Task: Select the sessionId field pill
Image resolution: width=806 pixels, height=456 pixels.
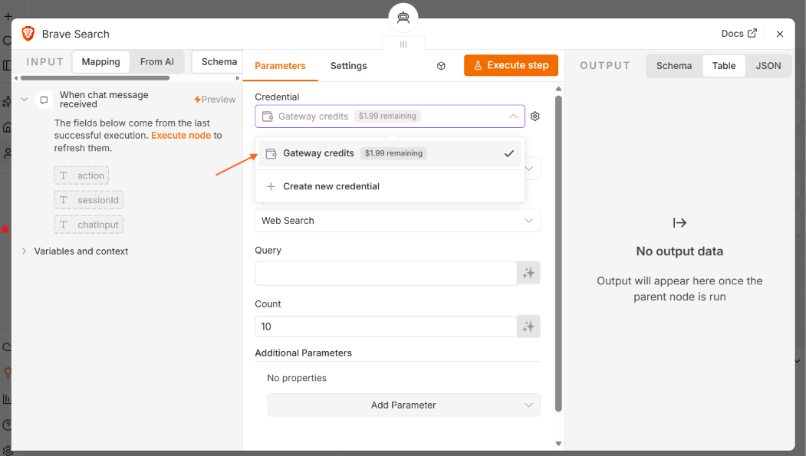Action: (x=89, y=200)
